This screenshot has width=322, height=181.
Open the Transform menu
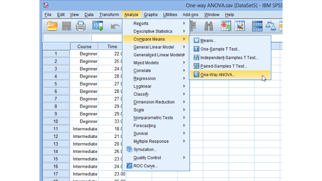tap(109, 14)
